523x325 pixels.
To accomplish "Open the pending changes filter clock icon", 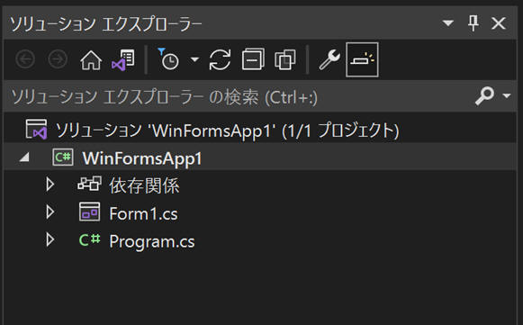I will pyautogui.click(x=168, y=59).
